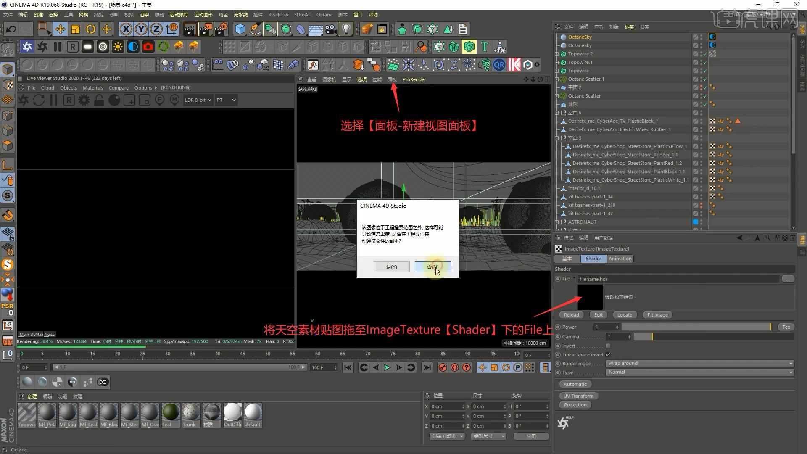Open Live Viewer Objects menu
Viewport: 807px width, 454px height.
coord(69,88)
